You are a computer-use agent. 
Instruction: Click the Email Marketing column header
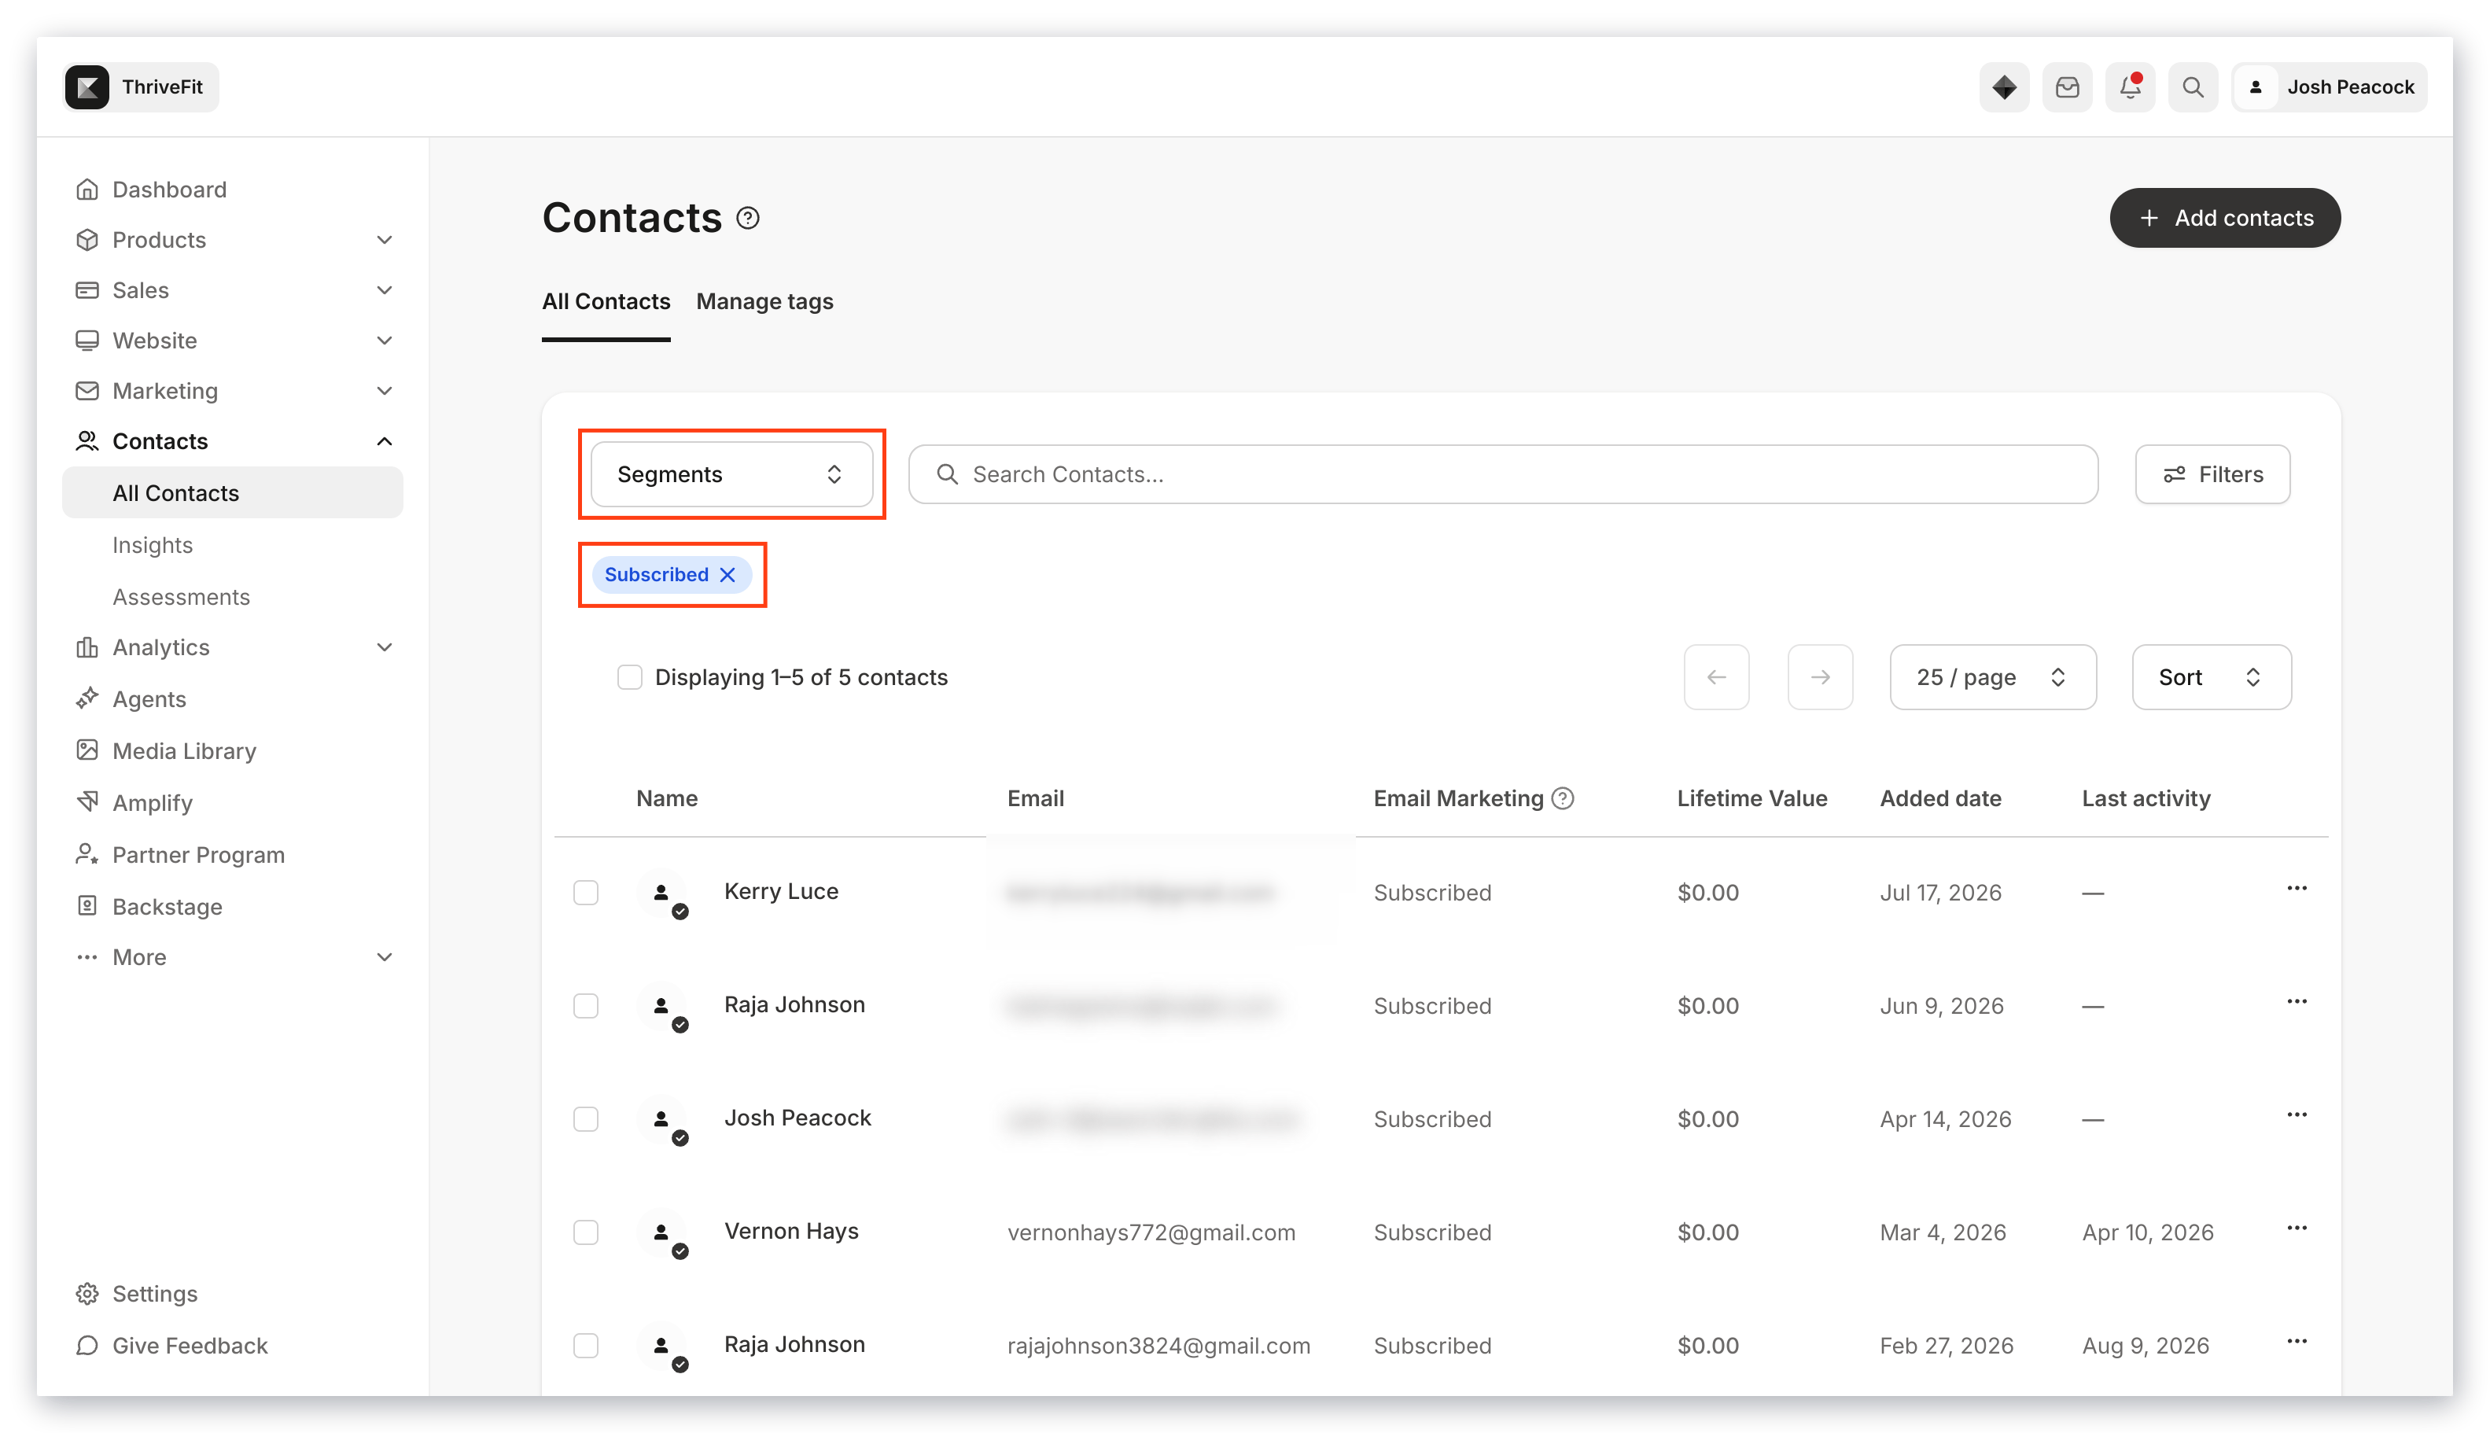coord(1457,798)
